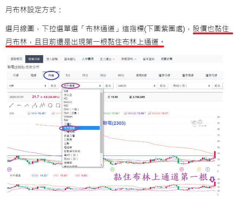This screenshot has width=240, height=207.
Task: Click the purple 120 marker on chart
Action: click(9, 169)
